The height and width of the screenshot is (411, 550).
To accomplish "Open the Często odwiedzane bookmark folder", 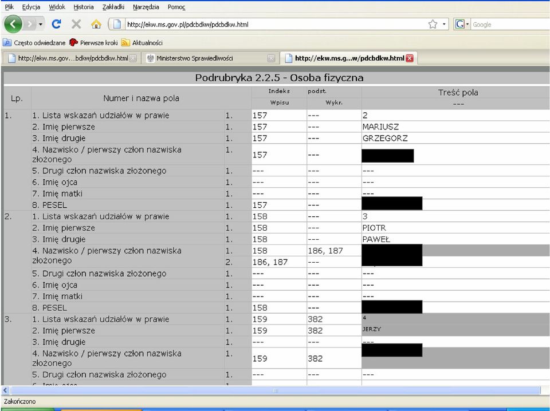I will point(34,43).
